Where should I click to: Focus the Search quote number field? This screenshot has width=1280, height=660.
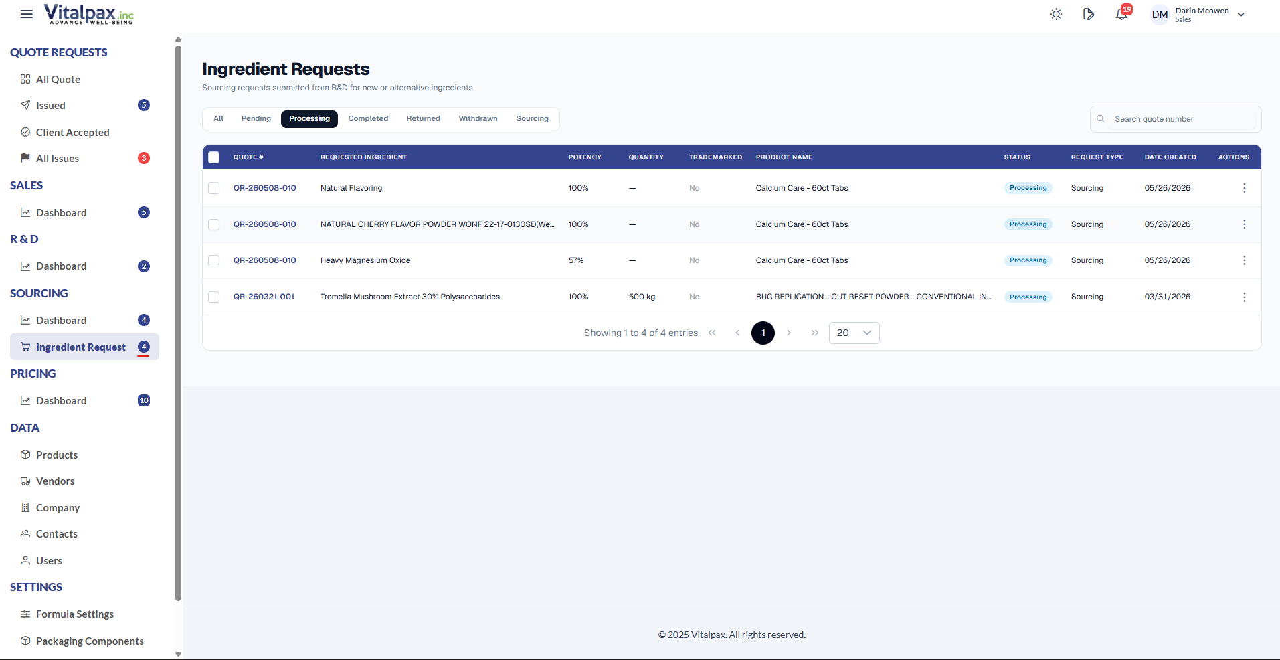(1176, 119)
